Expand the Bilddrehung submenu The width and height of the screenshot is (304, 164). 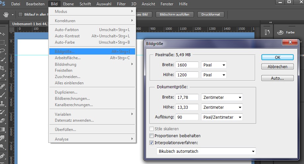[92, 64]
